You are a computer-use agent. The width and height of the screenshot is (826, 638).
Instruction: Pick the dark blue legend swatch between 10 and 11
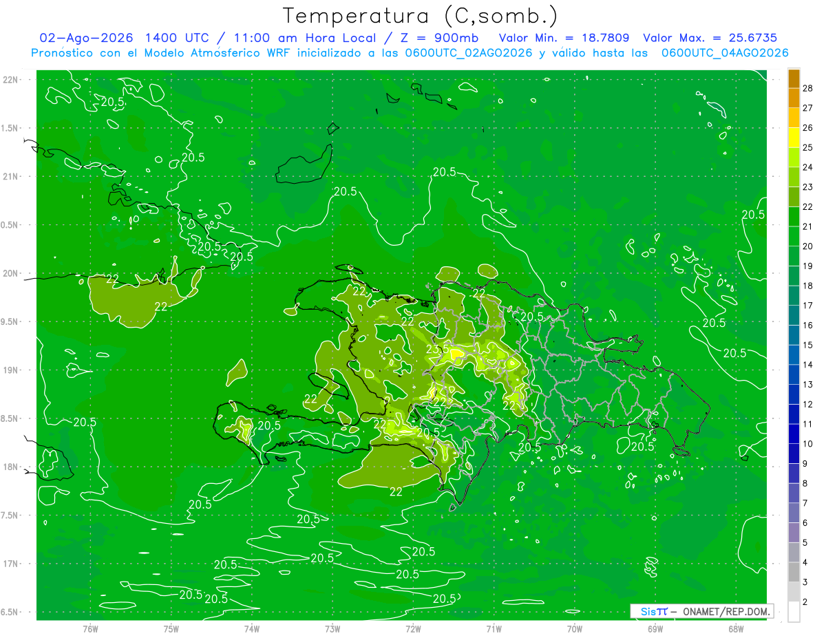click(794, 434)
